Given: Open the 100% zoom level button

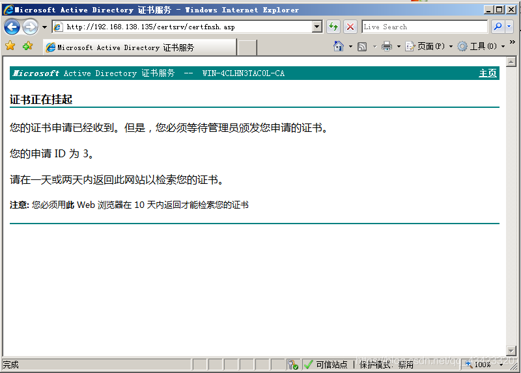Looking at the screenshot, I should 479,365.
